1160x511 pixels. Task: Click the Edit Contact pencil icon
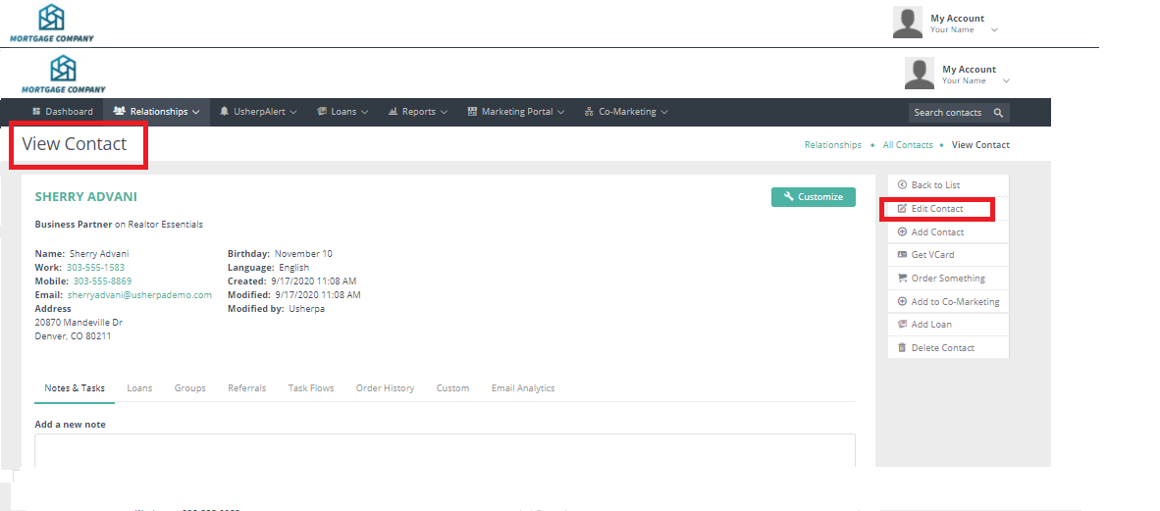[x=902, y=209]
